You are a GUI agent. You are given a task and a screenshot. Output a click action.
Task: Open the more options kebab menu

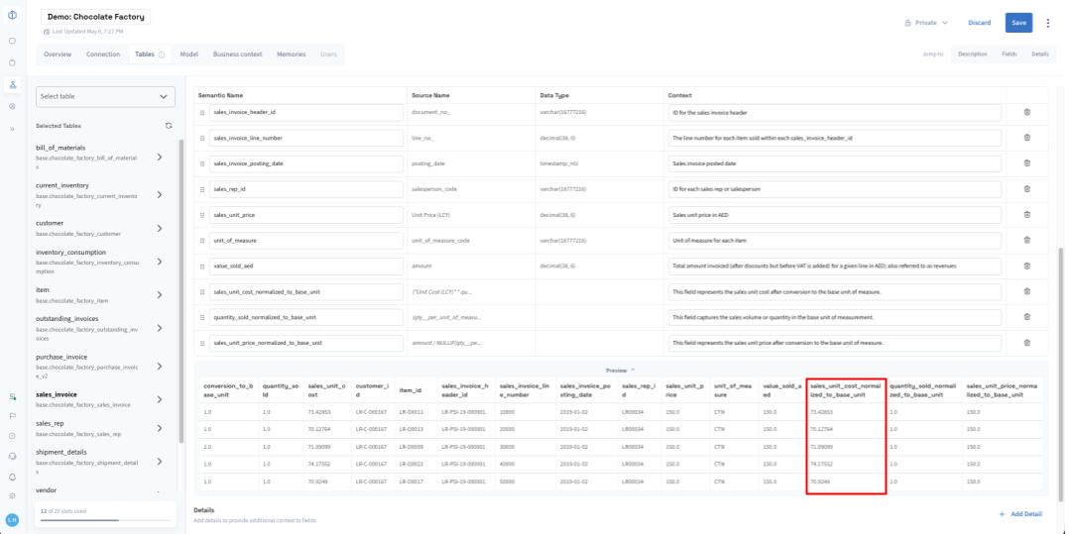[x=1046, y=23]
